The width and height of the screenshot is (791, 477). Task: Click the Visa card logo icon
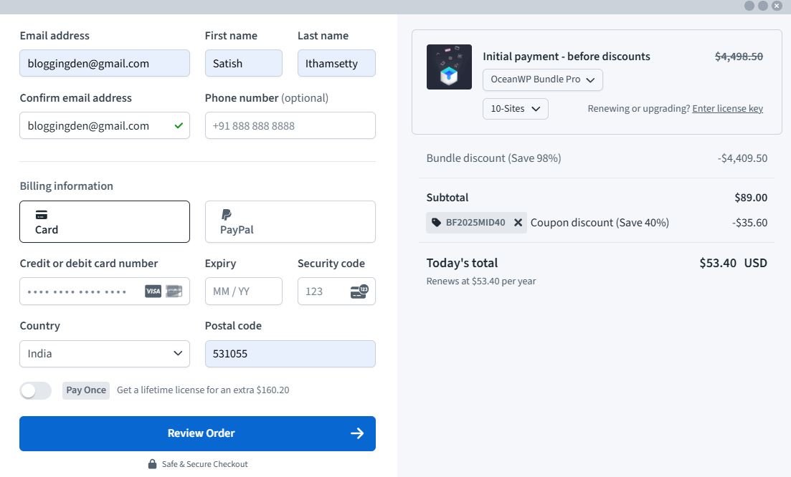153,291
